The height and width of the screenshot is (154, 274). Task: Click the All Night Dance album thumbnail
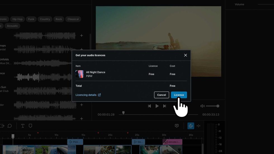point(79,74)
